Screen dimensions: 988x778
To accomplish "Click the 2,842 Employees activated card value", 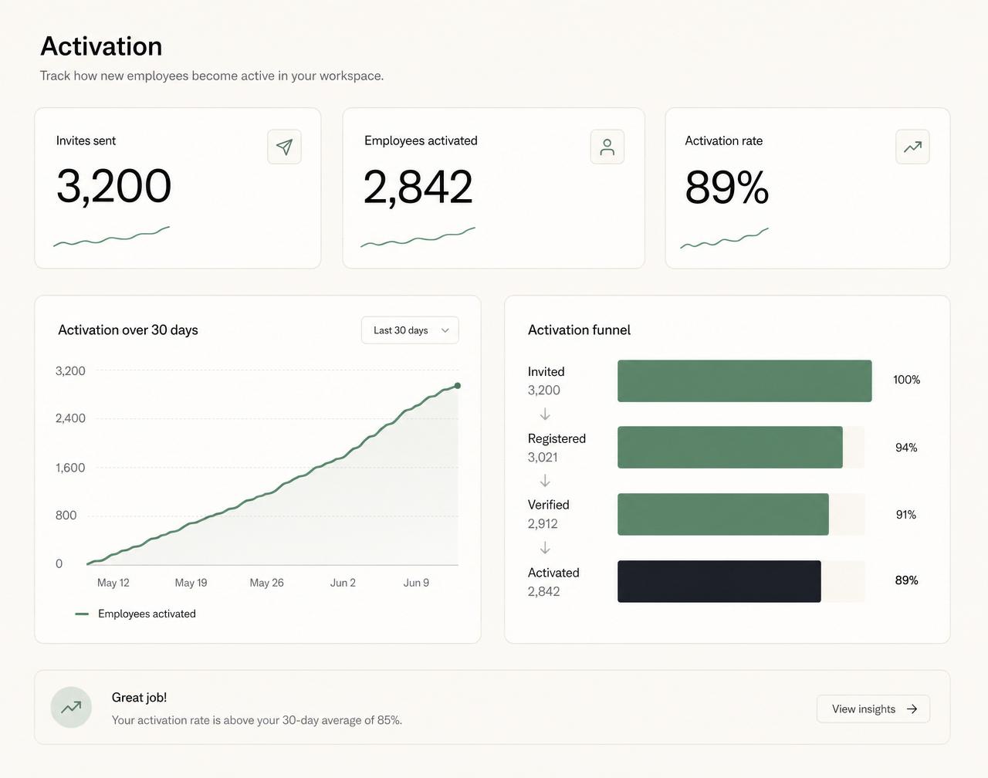I will tap(418, 188).
